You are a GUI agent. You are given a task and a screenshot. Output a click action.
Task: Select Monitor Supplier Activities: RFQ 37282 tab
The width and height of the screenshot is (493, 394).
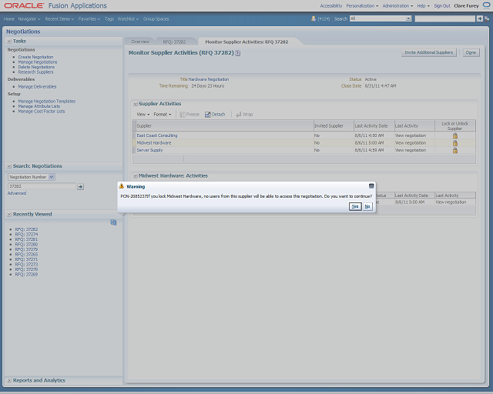[x=246, y=42]
